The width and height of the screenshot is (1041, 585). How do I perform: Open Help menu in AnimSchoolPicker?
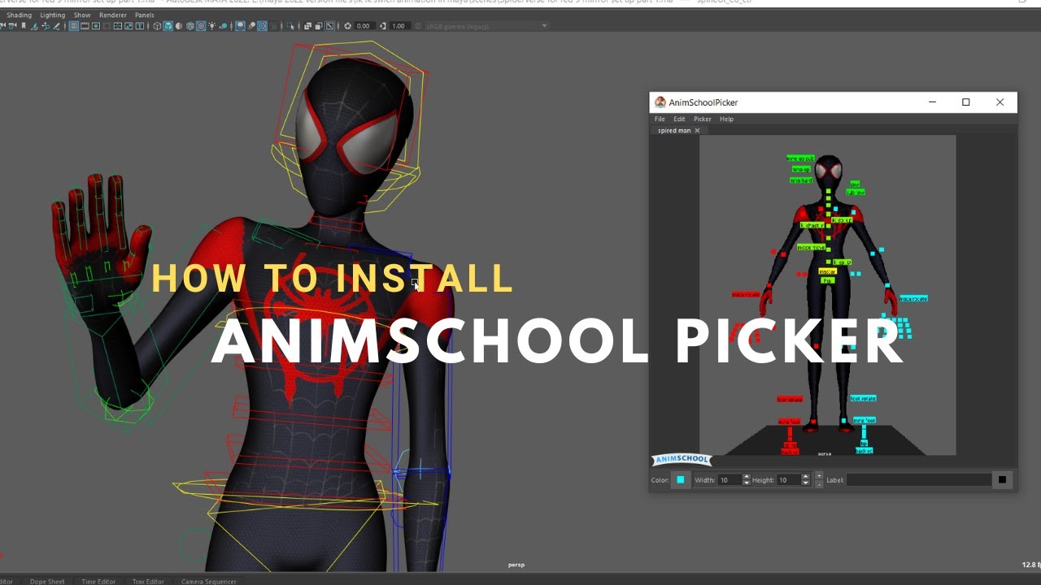(726, 119)
